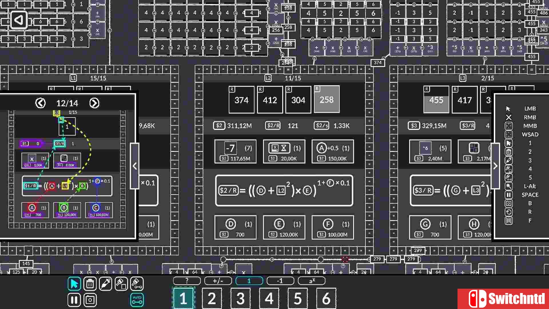Click the L2 register cell 304
549x309 pixels.
(298, 100)
